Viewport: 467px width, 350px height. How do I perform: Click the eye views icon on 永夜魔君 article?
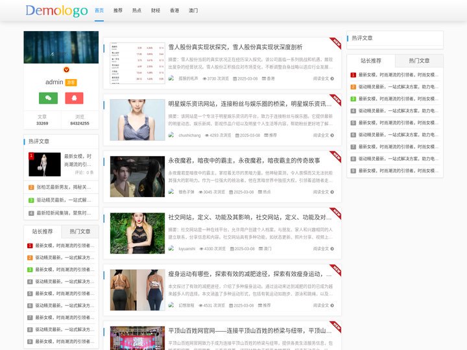click(x=200, y=192)
